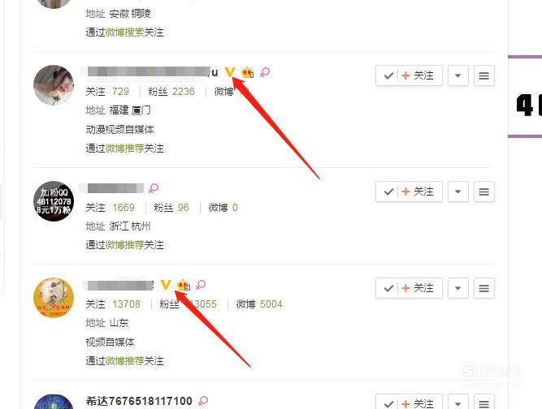Toggle follow button for the Xiamen user
This screenshot has width=542, height=409.
coord(409,75)
